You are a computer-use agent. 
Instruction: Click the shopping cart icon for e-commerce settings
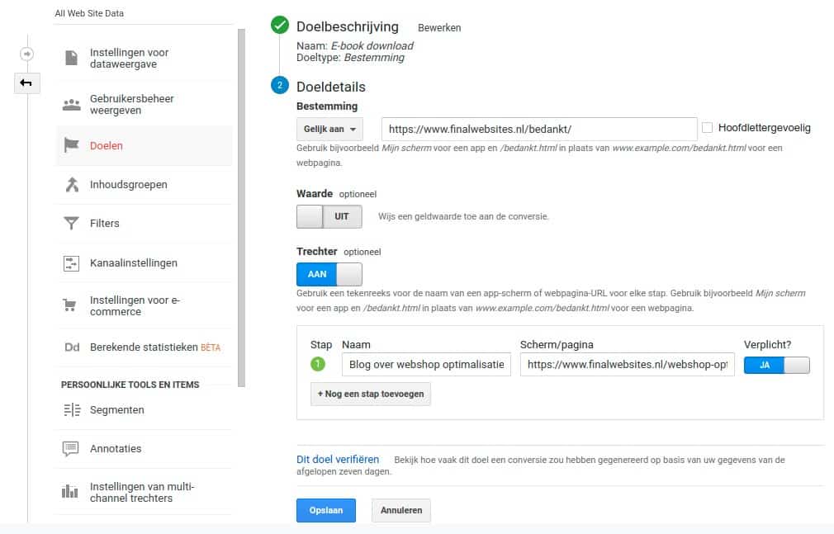point(72,305)
